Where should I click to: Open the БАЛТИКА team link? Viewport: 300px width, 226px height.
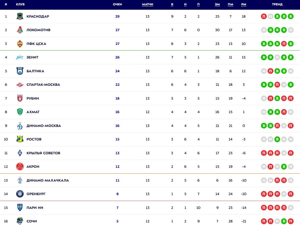35,71
